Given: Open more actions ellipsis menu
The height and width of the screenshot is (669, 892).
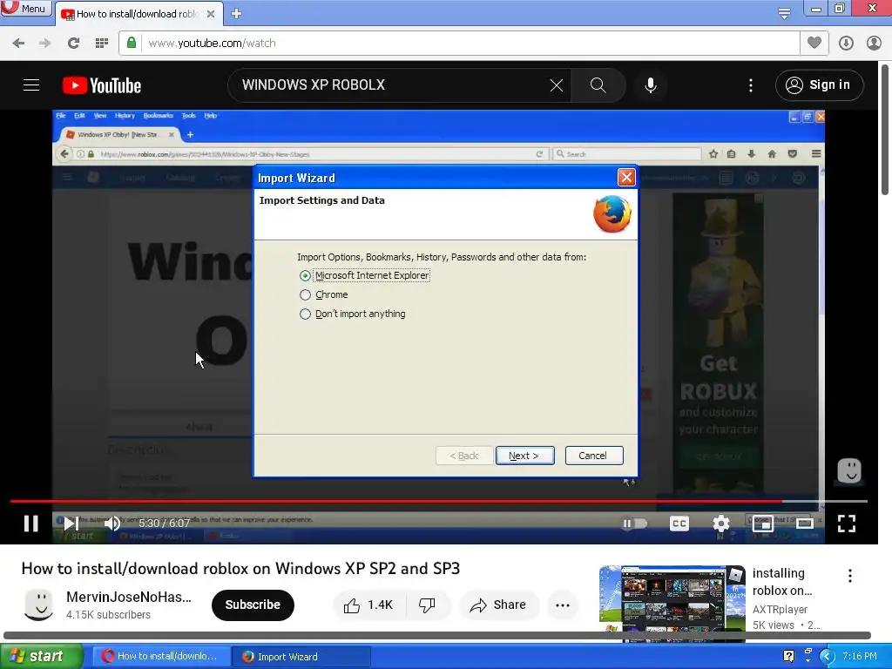Looking at the screenshot, I should [563, 605].
